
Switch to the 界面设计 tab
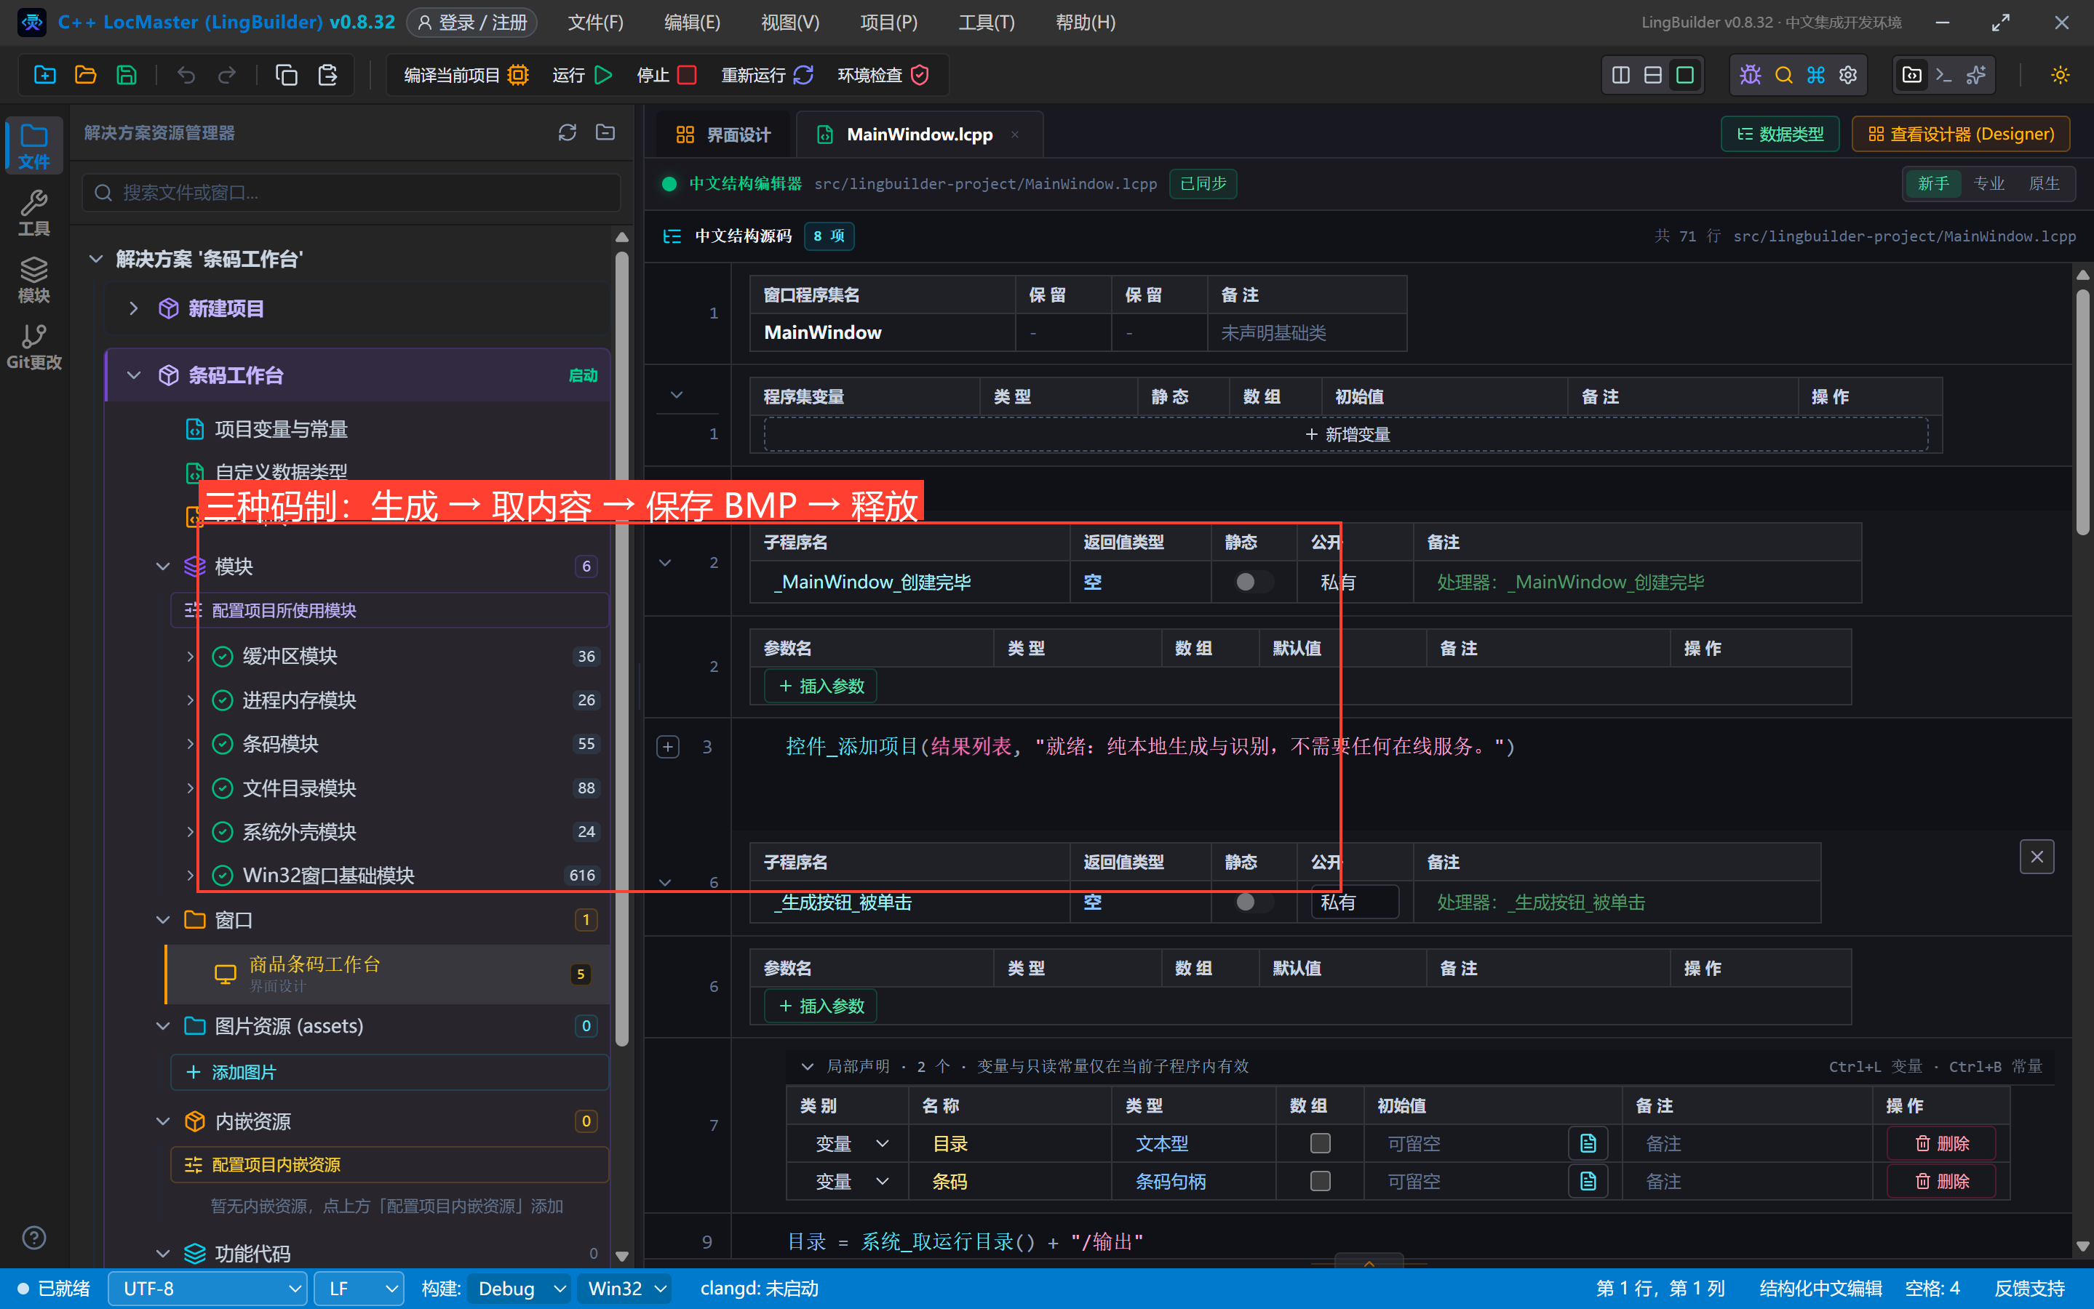point(722,135)
